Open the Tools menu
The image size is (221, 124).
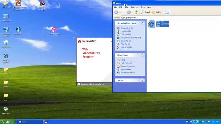point(143,7)
